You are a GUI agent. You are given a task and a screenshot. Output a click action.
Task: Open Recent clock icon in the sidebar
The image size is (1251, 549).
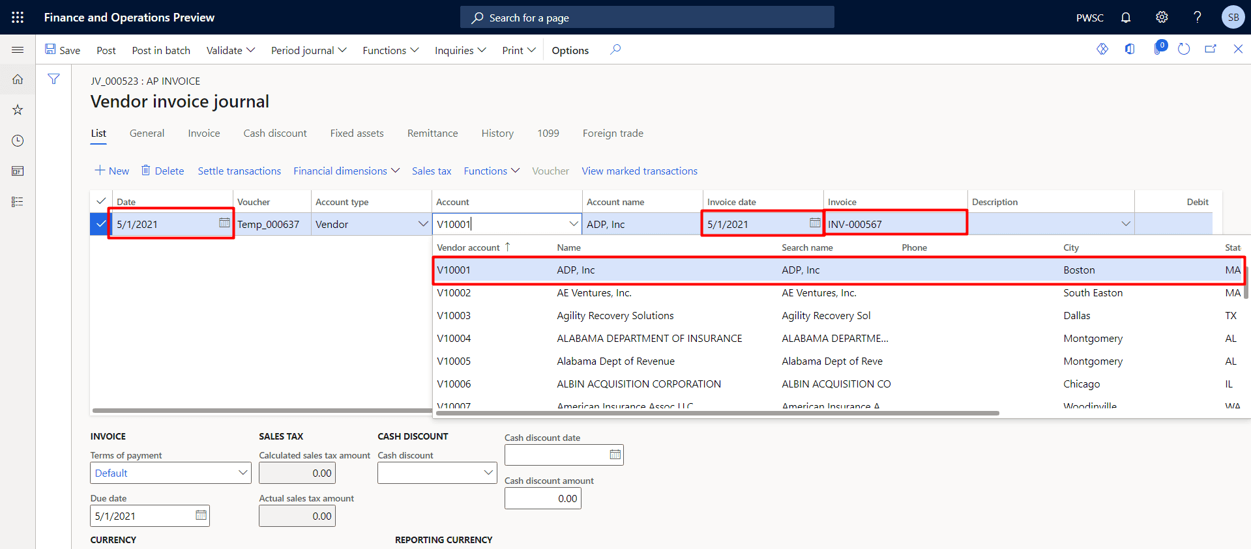pyautogui.click(x=18, y=141)
